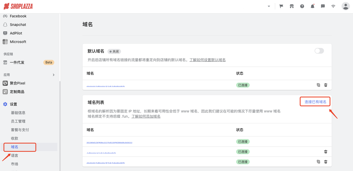Click the network status wifi icon
Viewport: 353px width, 171px height.
pyautogui.click(x=333, y=6)
